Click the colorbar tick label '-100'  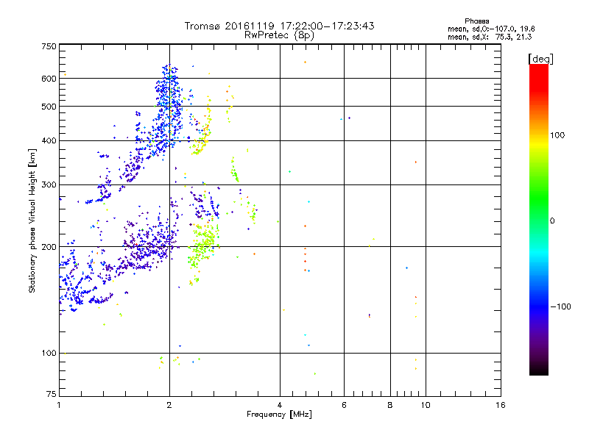[x=560, y=306]
